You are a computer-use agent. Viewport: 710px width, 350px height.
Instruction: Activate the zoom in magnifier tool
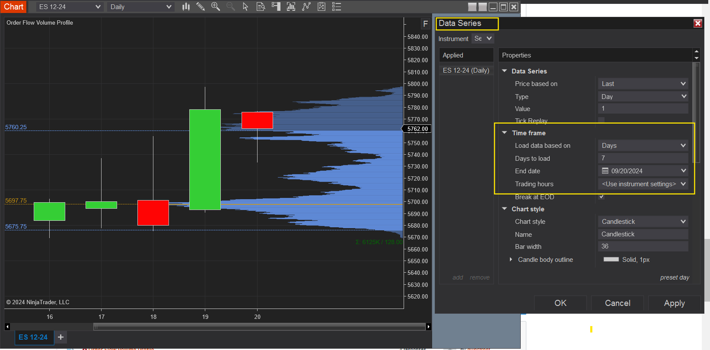tap(215, 6)
